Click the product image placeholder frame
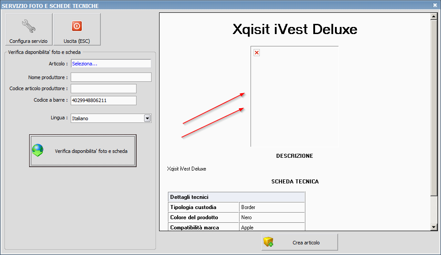The height and width of the screenshot is (255, 441). click(x=294, y=96)
